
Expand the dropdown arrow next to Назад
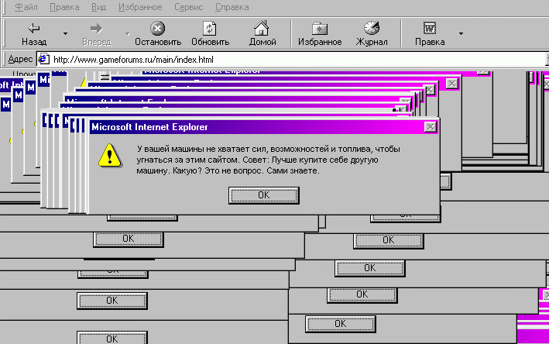(65, 34)
